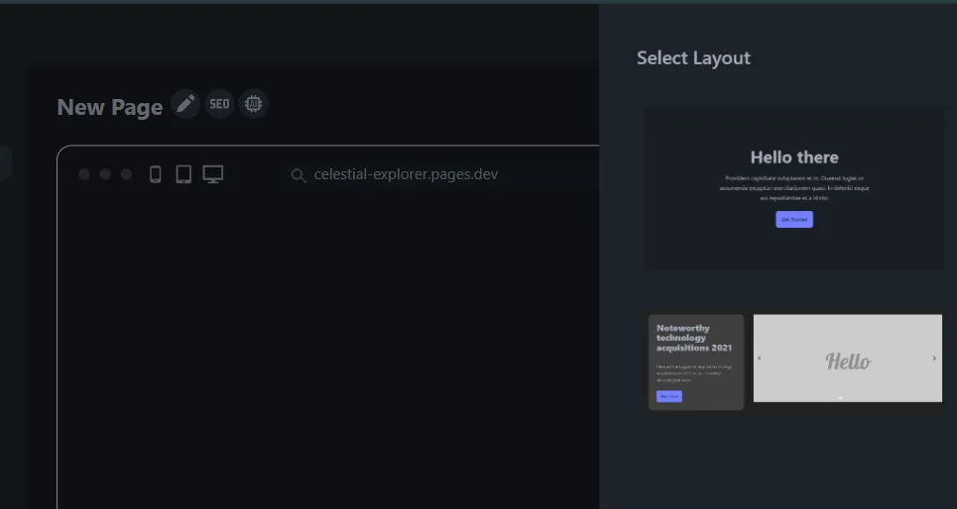Click the pencil edit icon beside New Page
Screen dimensions: 957x509
(185, 104)
